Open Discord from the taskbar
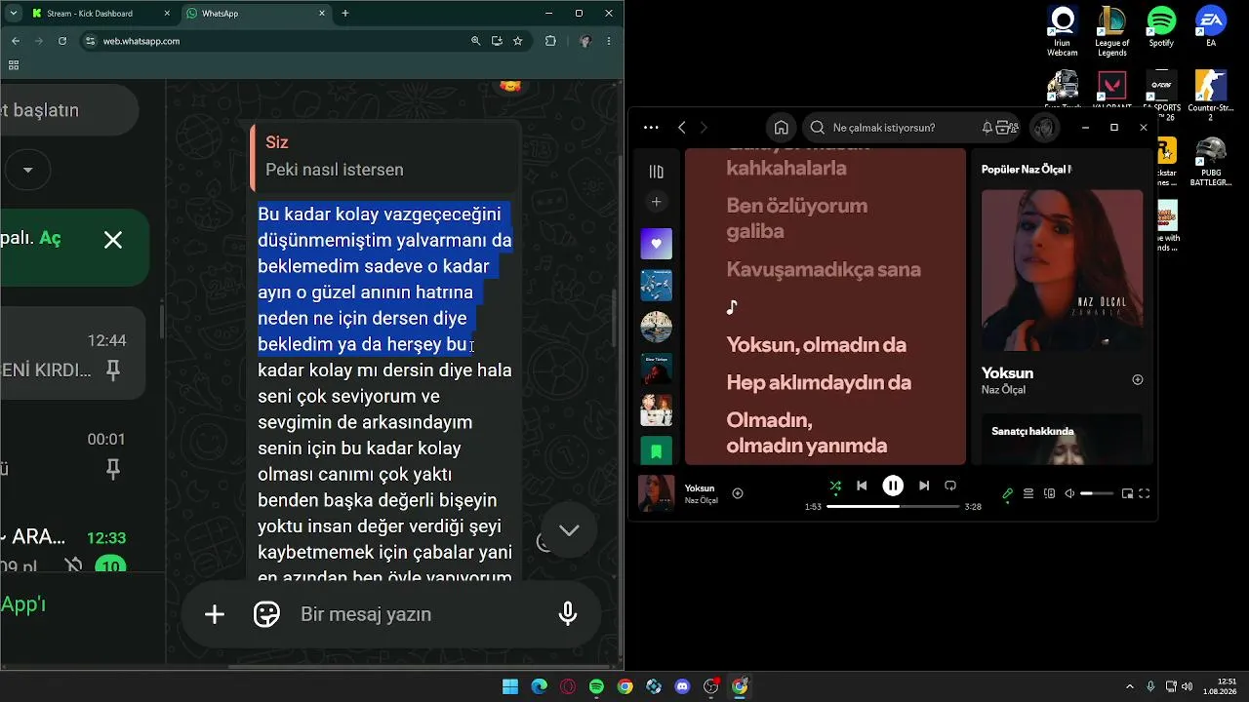 [682, 686]
